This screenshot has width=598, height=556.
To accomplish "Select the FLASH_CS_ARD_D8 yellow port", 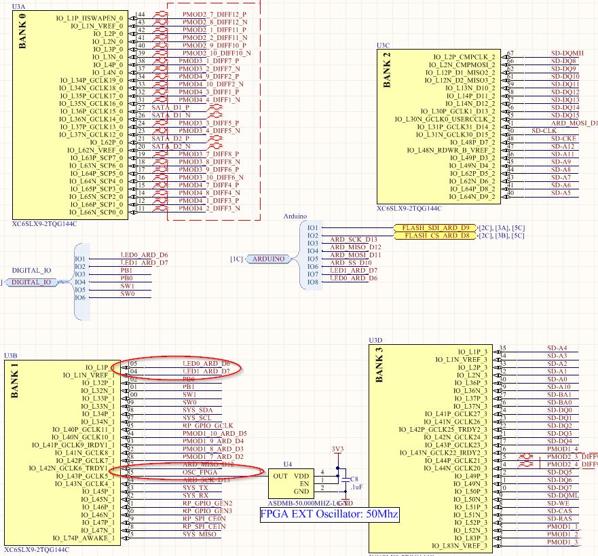I will (436, 236).
